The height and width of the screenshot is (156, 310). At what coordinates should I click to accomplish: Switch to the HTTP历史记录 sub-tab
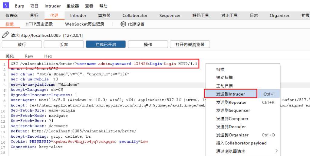coord(39,24)
